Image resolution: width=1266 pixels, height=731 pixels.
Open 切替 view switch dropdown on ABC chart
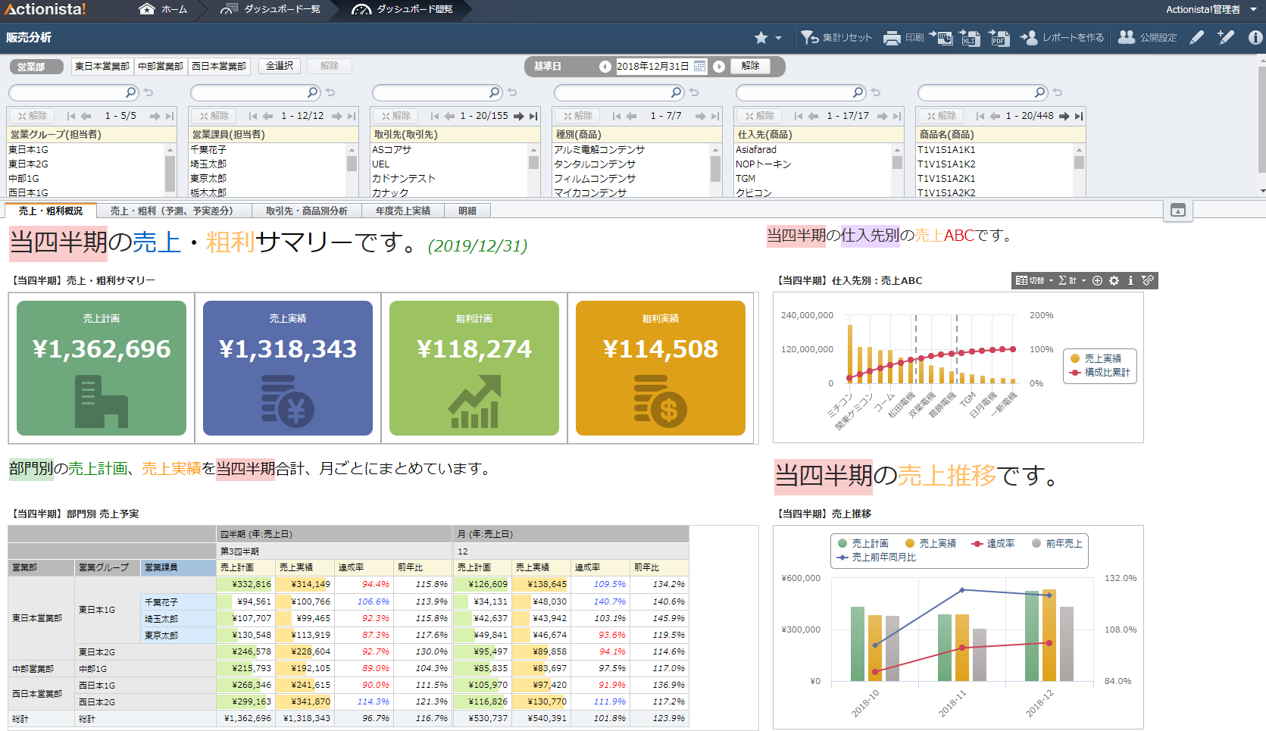pyautogui.click(x=1035, y=280)
